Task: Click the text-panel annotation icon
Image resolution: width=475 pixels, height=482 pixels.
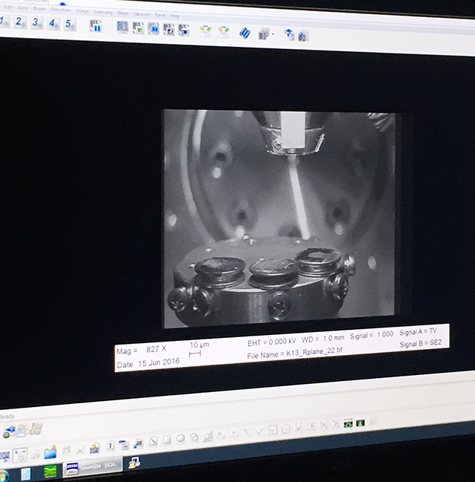Action: tap(124, 444)
